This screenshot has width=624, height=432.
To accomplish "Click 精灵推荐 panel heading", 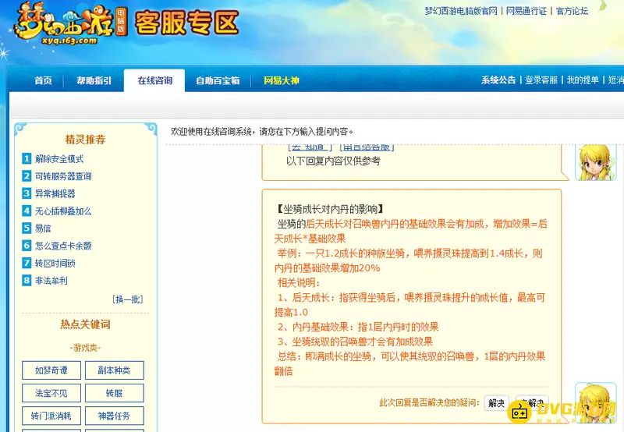I will click(x=85, y=140).
